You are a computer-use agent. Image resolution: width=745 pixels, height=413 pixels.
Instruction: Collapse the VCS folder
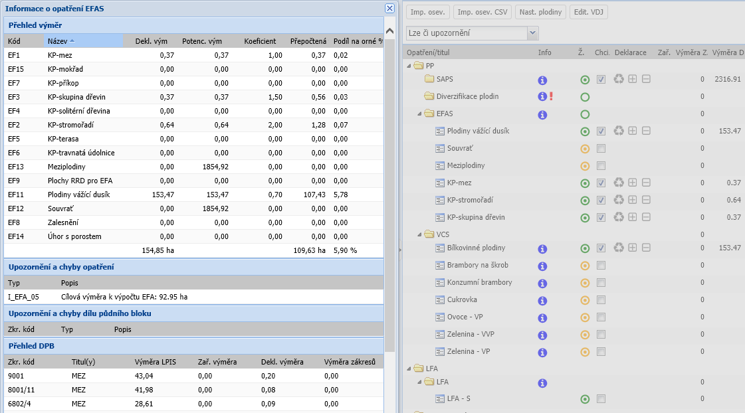pos(419,234)
